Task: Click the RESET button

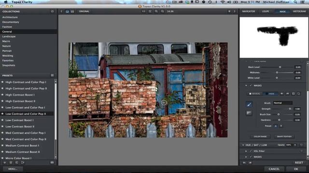Action: [299, 162]
